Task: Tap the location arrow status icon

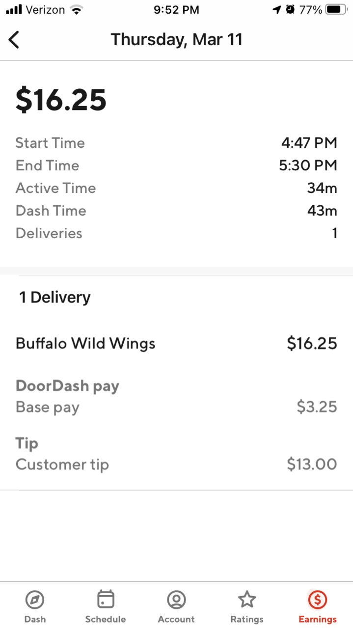Action: 277,9
